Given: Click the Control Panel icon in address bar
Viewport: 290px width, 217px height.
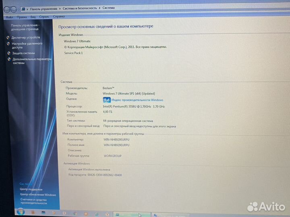Looking at the screenshot, I should [23, 9].
